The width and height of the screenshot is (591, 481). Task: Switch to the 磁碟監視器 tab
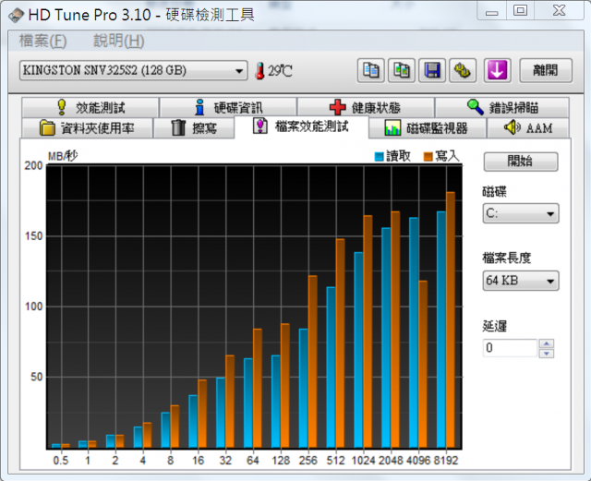click(x=428, y=128)
